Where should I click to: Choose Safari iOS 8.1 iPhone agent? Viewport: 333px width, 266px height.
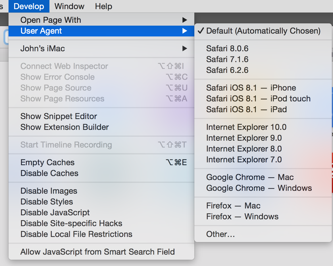pos(263,88)
